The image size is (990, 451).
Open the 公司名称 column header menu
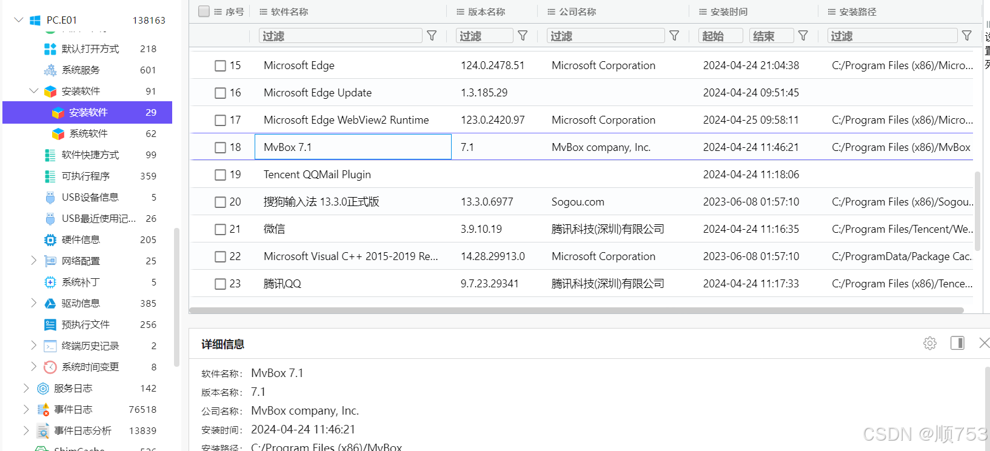pyautogui.click(x=552, y=12)
